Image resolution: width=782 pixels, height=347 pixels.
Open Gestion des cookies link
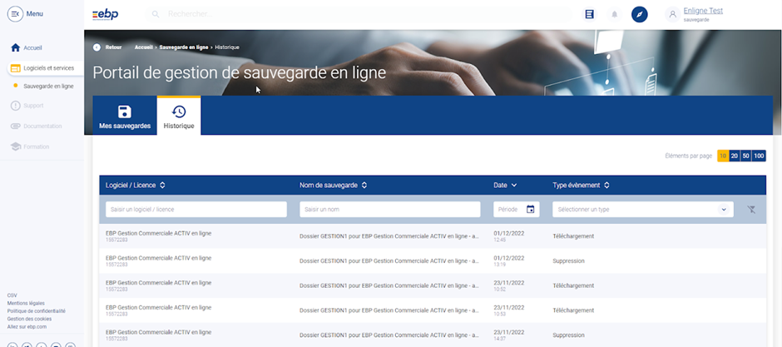point(29,319)
